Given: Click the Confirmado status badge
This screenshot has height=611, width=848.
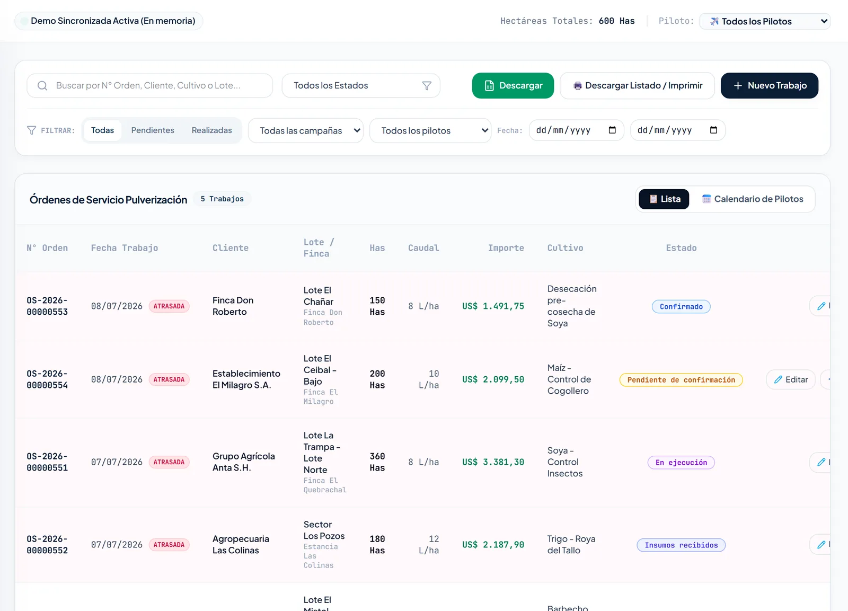Looking at the screenshot, I should tap(681, 307).
